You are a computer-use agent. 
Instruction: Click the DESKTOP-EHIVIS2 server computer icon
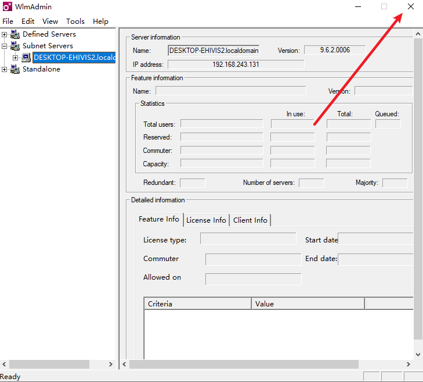point(26,58)
